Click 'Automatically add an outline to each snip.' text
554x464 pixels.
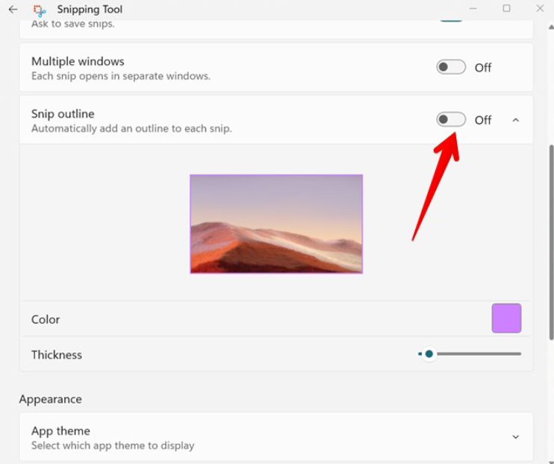(x=131, y=128)
